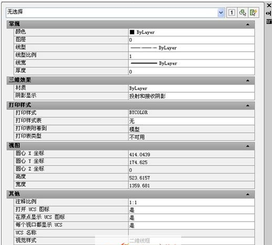Toggle PICKADD value button showing 1
Screen dimensions: 272x245
coord(232,13)
